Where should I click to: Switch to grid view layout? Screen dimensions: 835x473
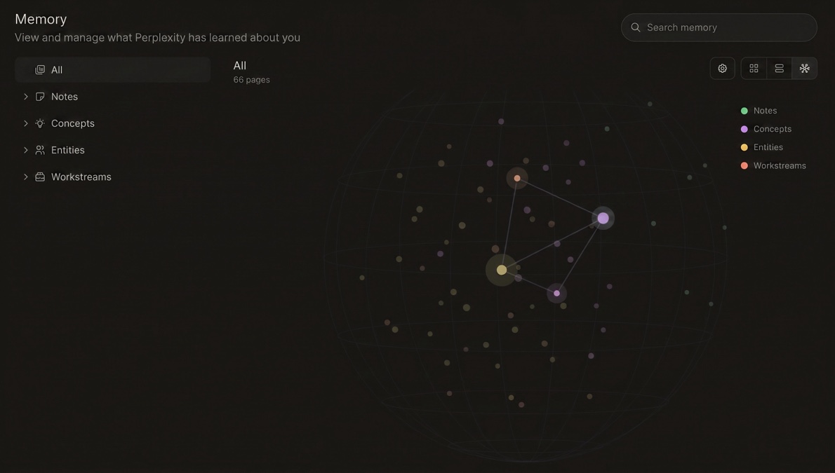(x=754, y=69)
